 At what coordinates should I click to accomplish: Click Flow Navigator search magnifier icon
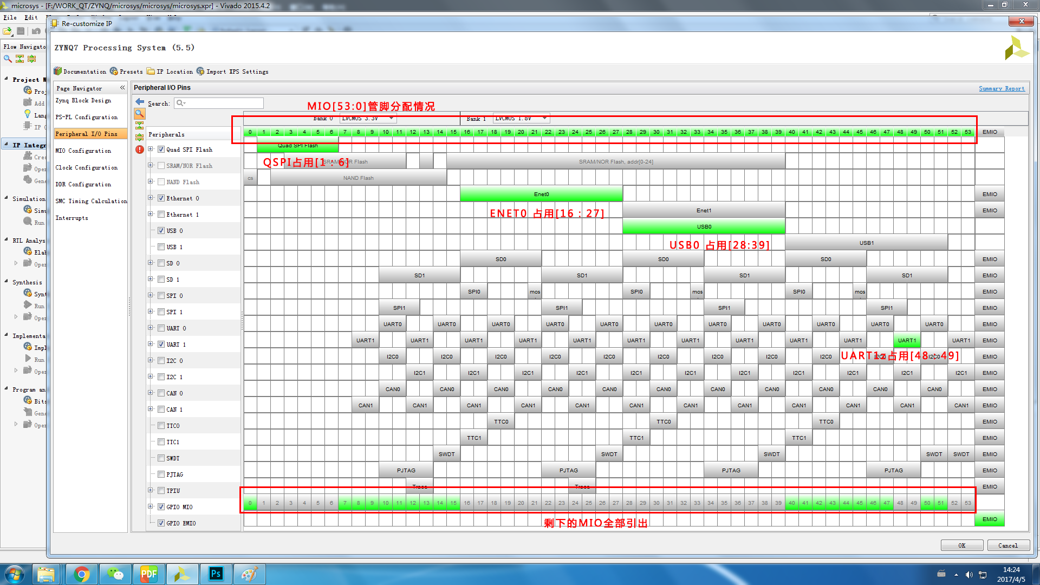point(8,58)
